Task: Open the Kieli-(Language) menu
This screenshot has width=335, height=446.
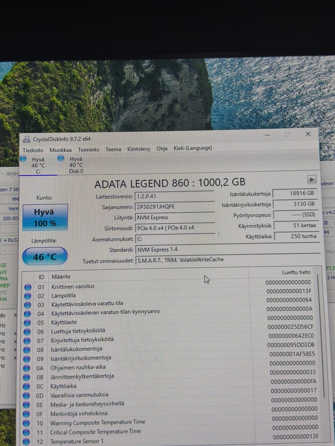Action: click(193, 148)
